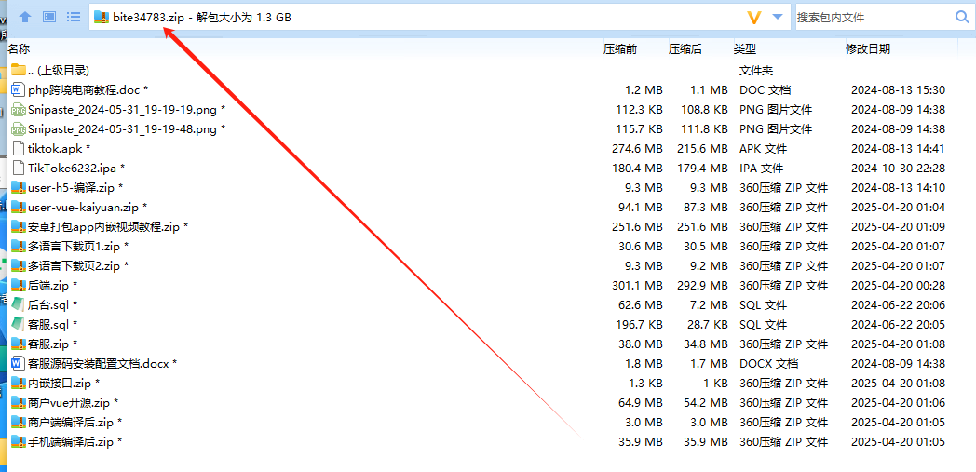The image size is (976, 472).
Task: Click the 274.6 MB size of tiktok.apk
Action: (637, 149)
